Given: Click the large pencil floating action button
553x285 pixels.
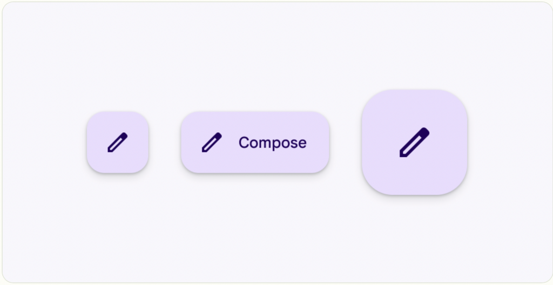Looking at the screenshot, I should 414,142.
